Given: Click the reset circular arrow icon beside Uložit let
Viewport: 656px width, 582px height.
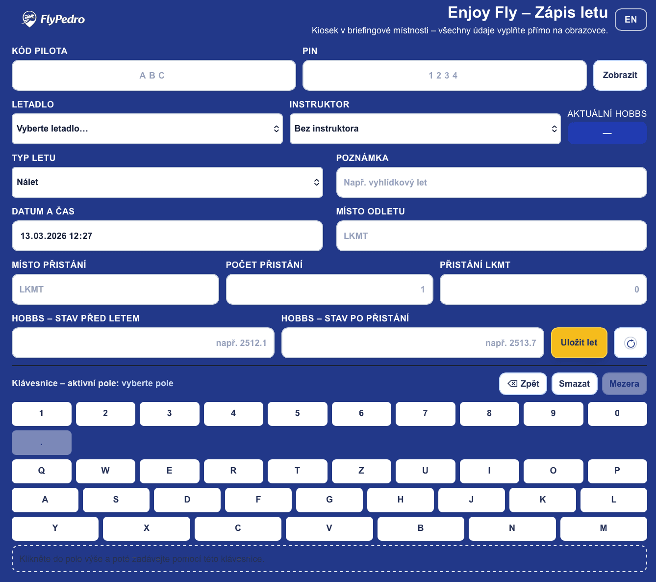Looking at the screenshot, I should pos(630,343).
